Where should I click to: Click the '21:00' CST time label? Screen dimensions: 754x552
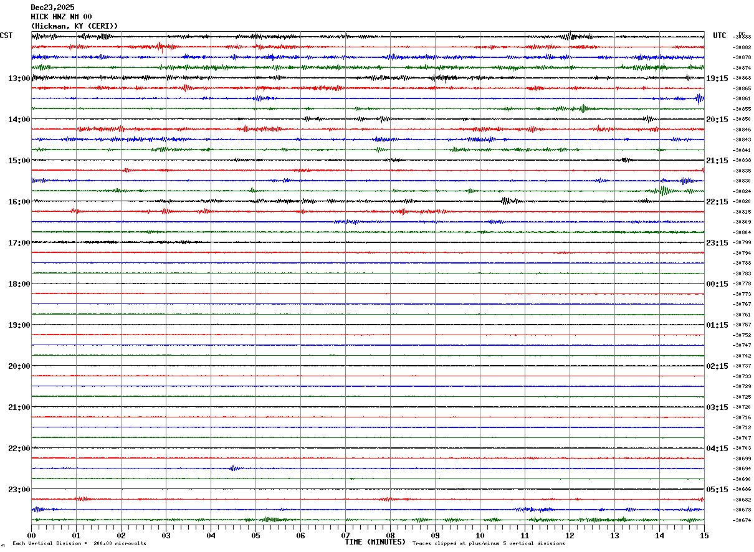pyautogui.click(x=19, y=407)
